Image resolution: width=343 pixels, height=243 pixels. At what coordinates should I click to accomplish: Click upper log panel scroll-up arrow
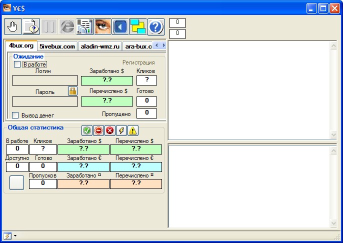click(333, 45)
